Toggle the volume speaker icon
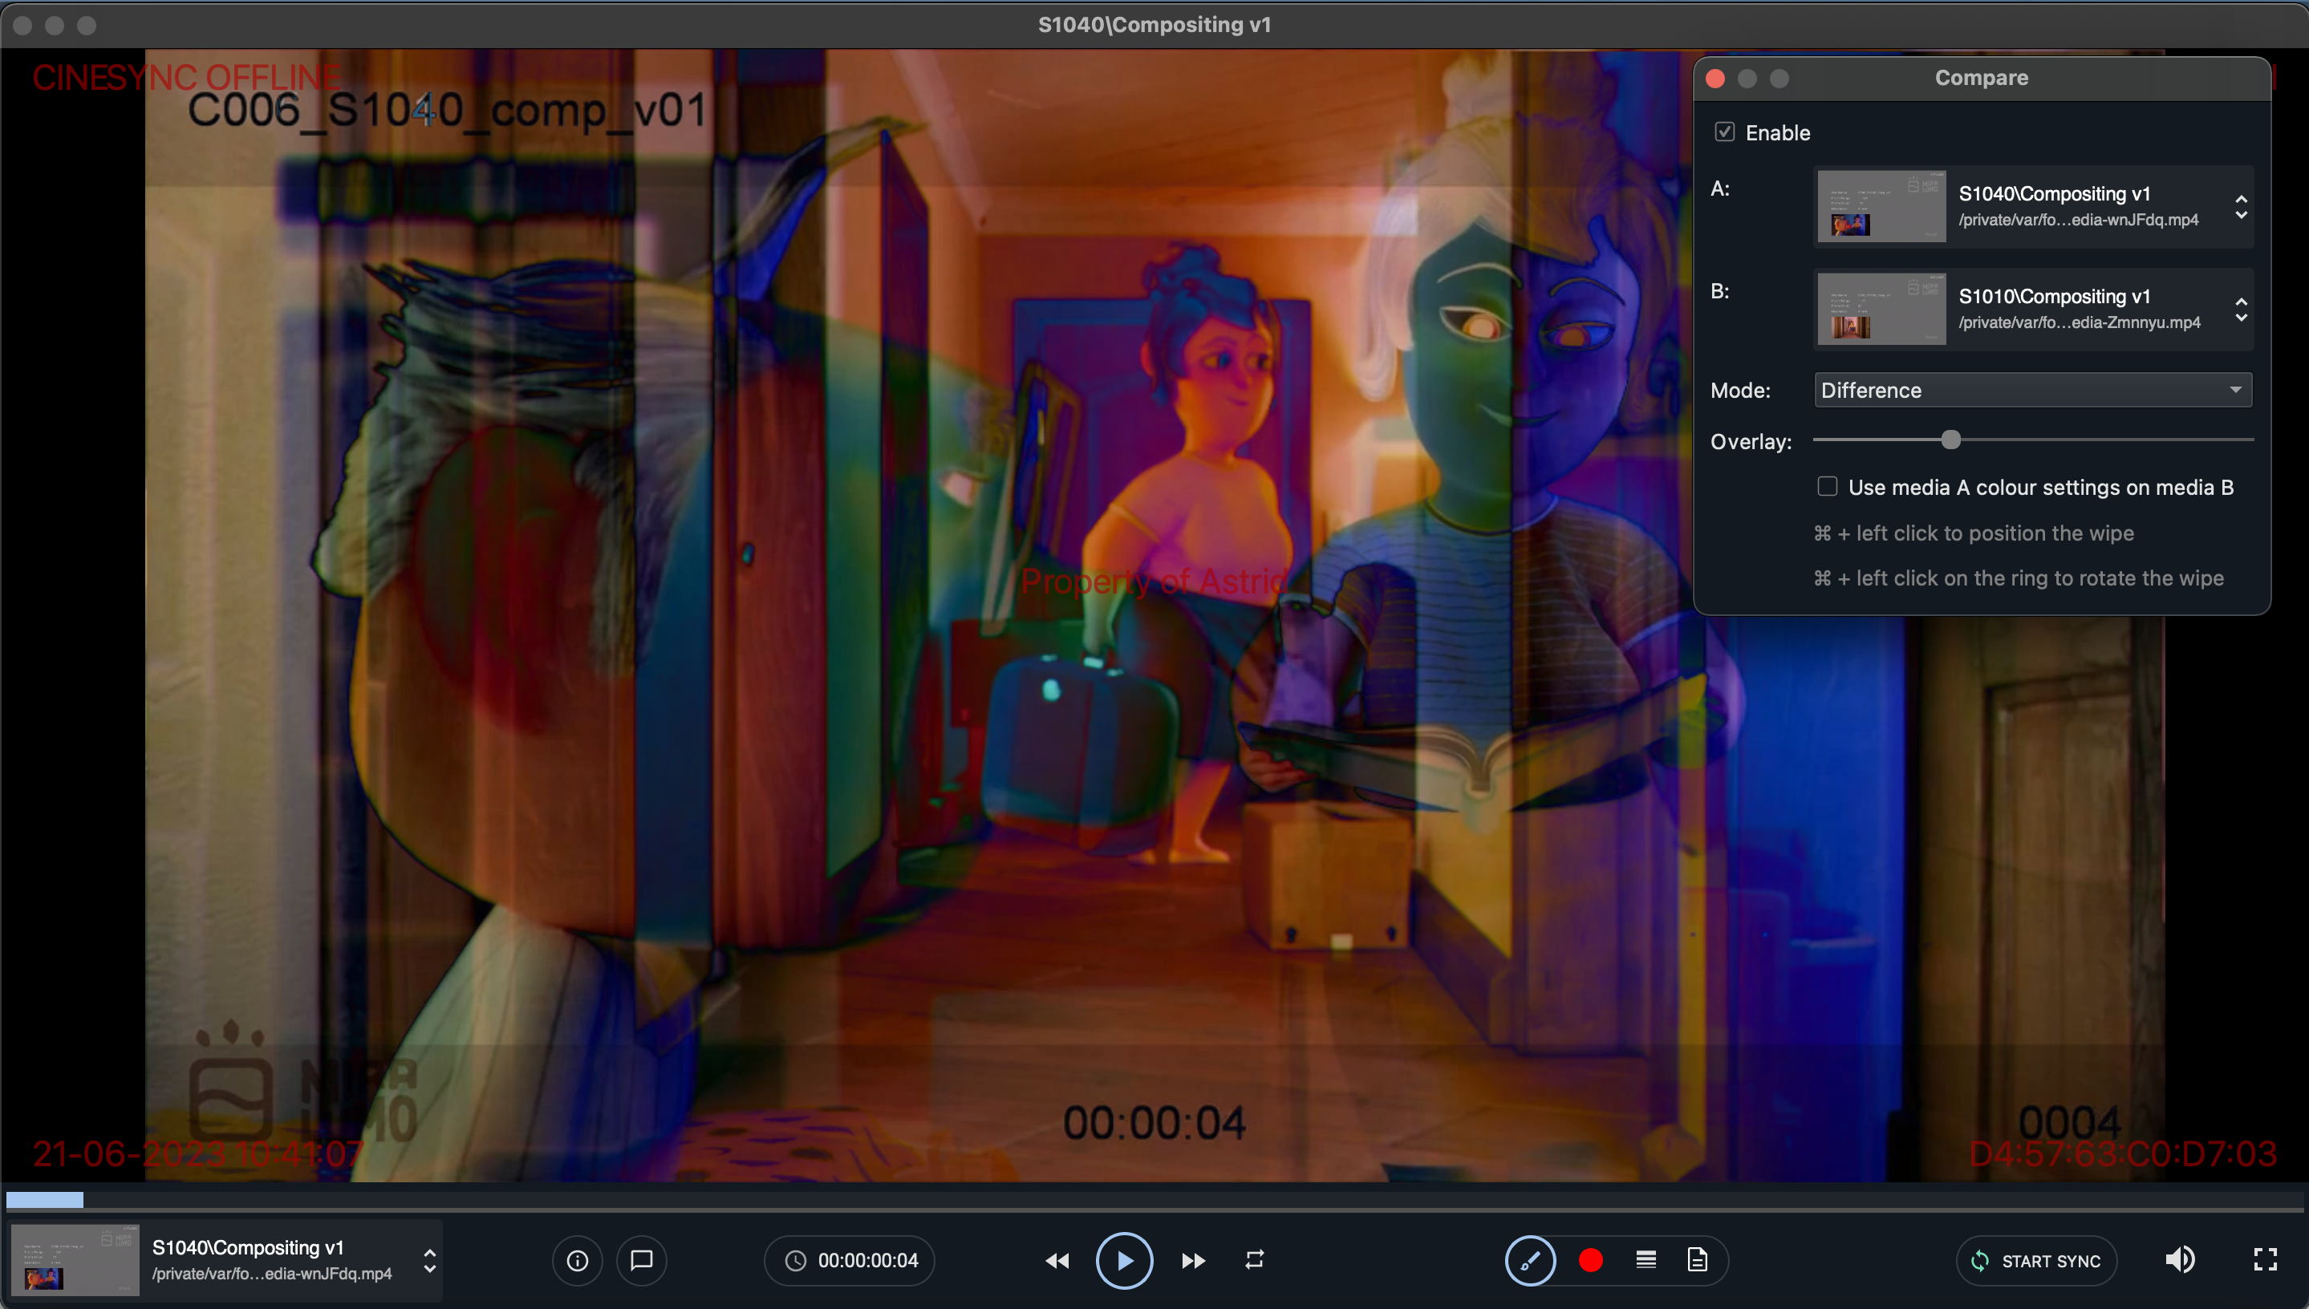 [2180, 1259]
